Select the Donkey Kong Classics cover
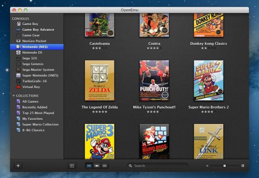This screenshot has height=178, width=259. [x=208, y=25]
